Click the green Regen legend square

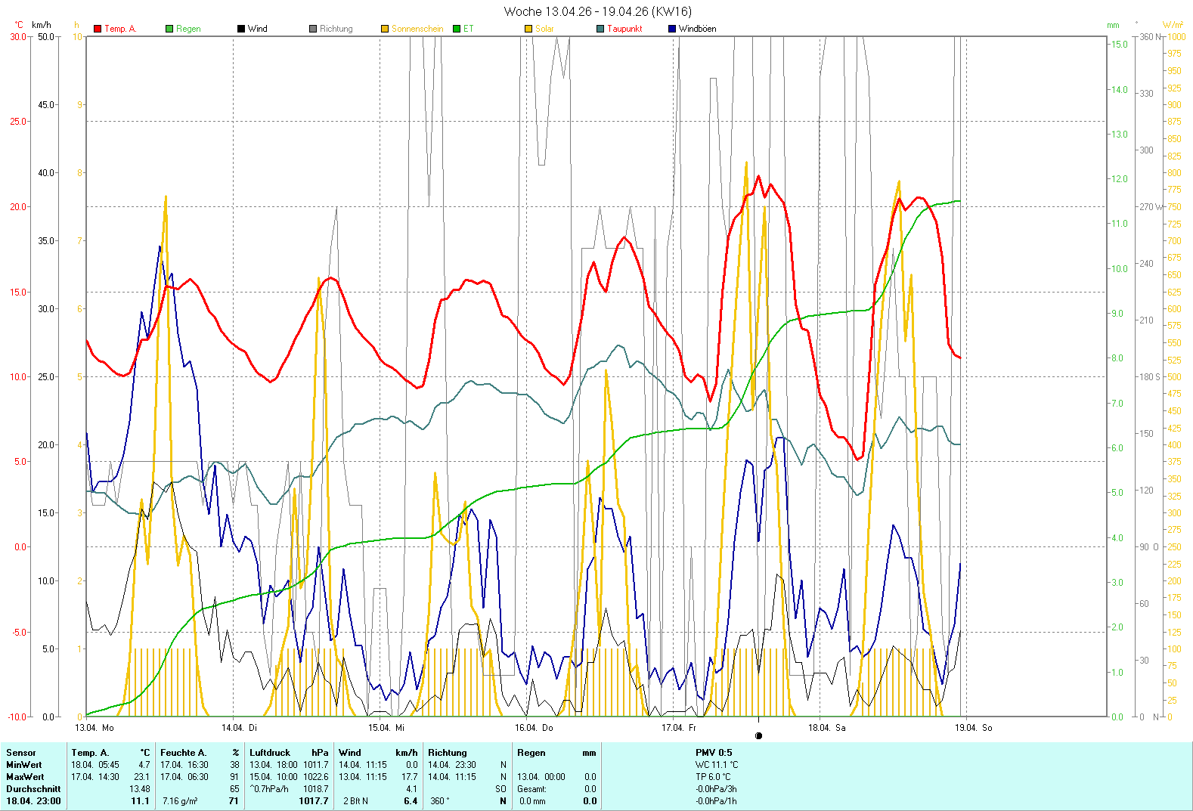point(169,29)
